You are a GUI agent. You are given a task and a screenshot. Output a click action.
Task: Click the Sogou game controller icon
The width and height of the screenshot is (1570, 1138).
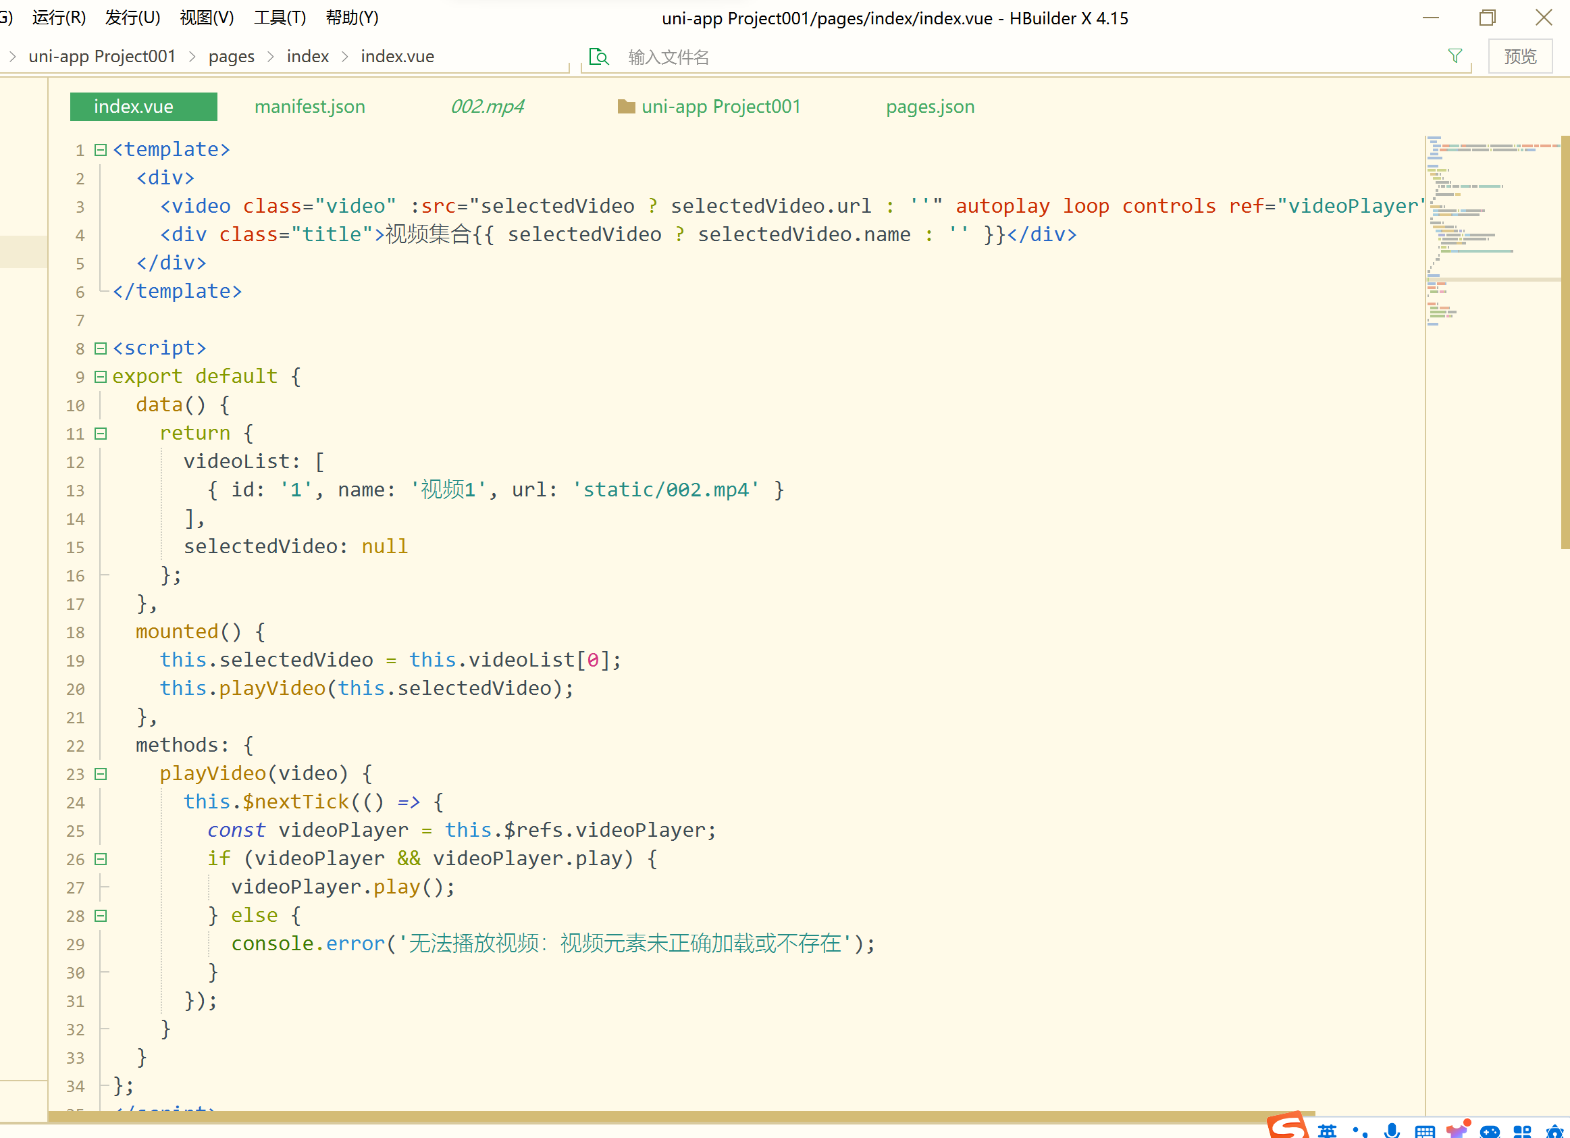(1489, 1131)
